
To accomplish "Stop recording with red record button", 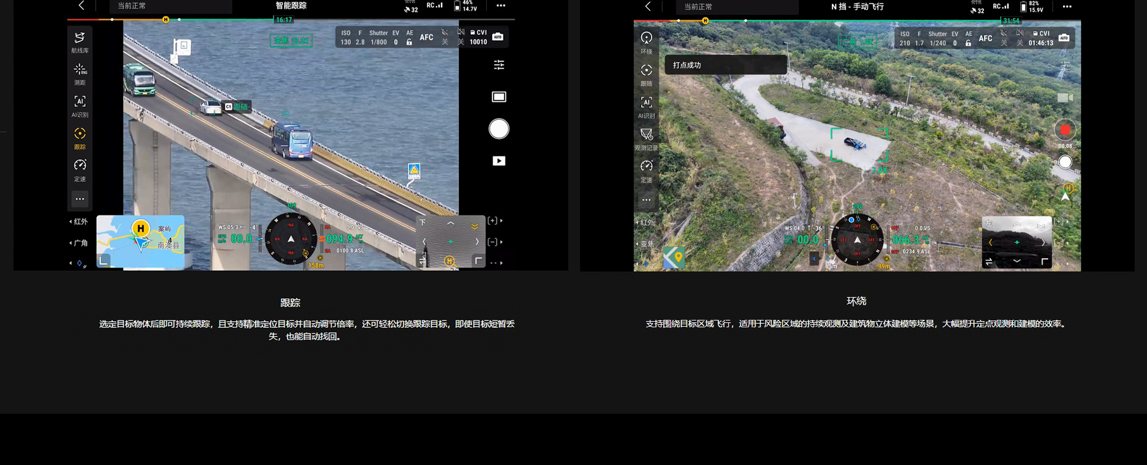I will pos(1064,130).
